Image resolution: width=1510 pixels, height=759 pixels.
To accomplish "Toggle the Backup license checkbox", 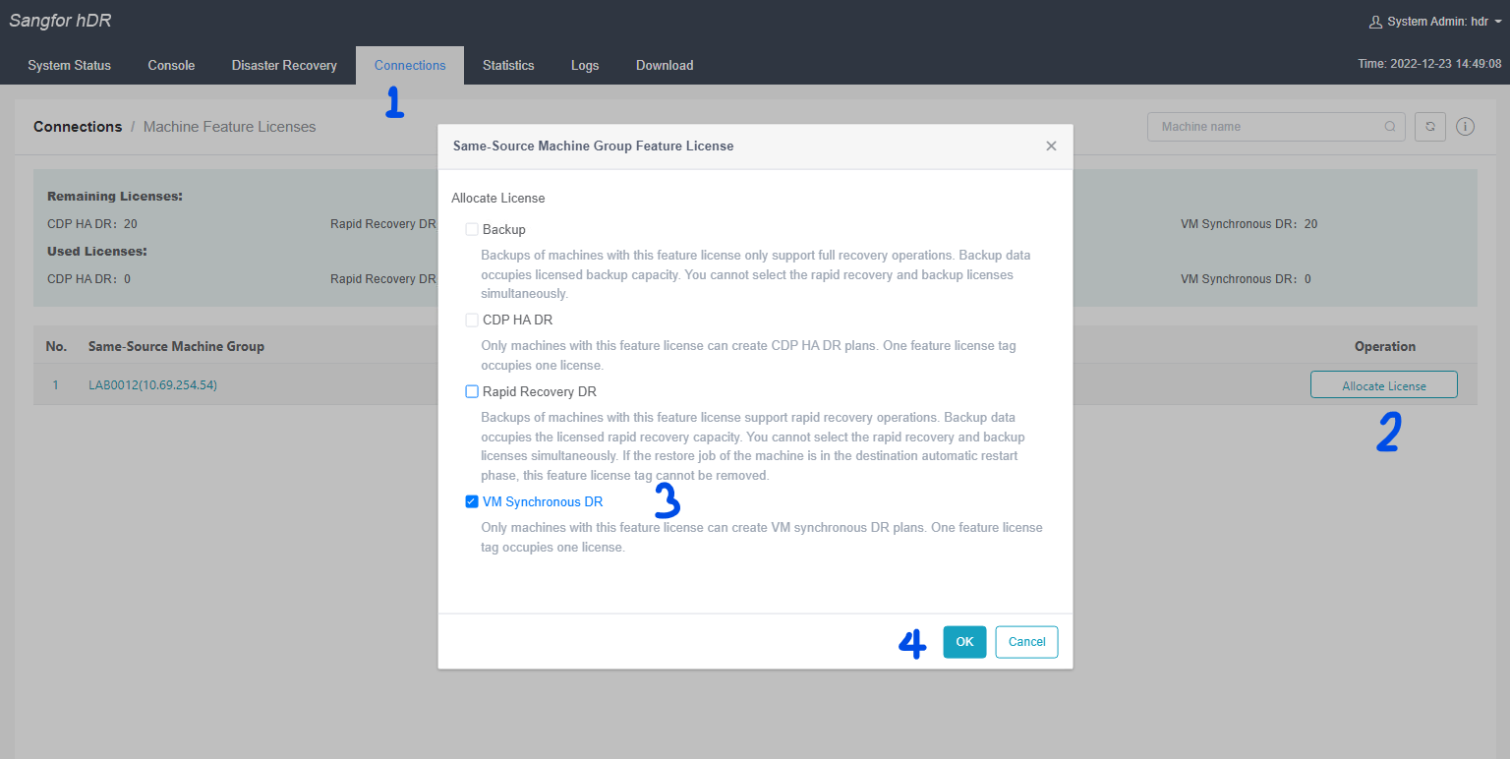I will tap(472, 229).
